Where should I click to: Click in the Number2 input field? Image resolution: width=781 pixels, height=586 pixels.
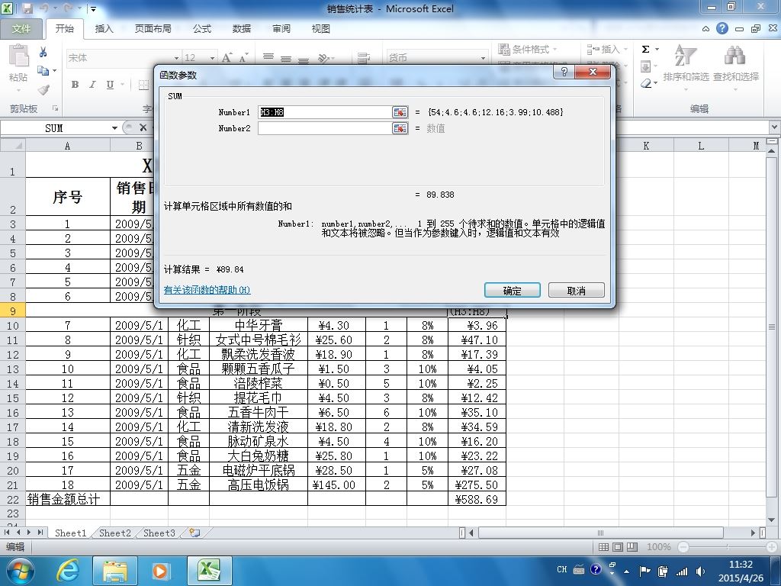(325, 128)
